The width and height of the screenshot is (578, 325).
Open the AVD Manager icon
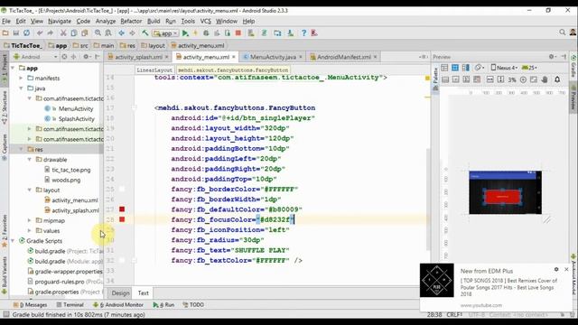tap(251, 33)
